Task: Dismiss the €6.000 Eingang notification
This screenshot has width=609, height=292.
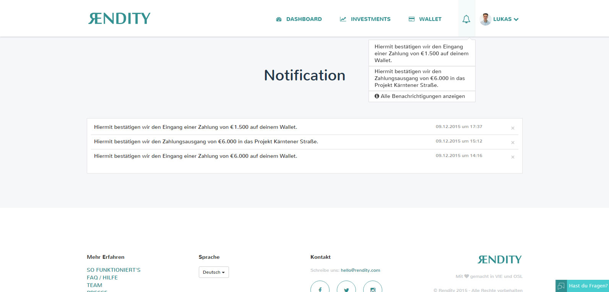Action: tap(513, 157)
